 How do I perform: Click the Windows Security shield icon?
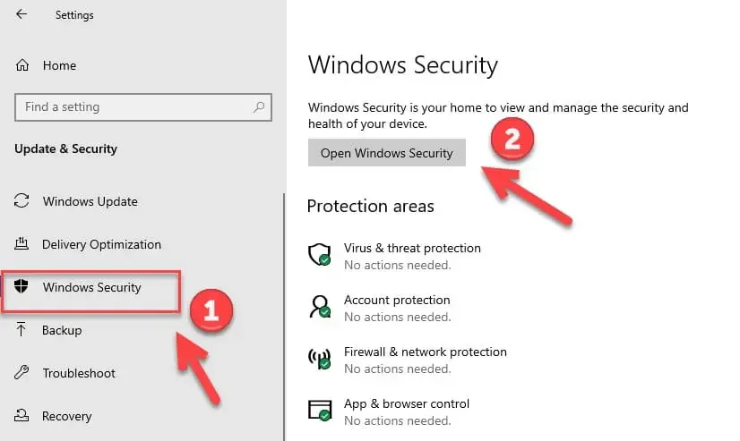(23, 287)
